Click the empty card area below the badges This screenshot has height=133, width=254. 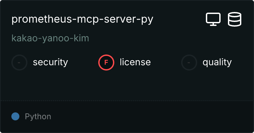pos(127,85)
